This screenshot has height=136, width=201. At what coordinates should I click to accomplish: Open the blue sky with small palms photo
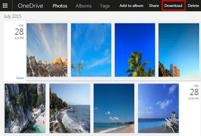[x=91, y=50]
